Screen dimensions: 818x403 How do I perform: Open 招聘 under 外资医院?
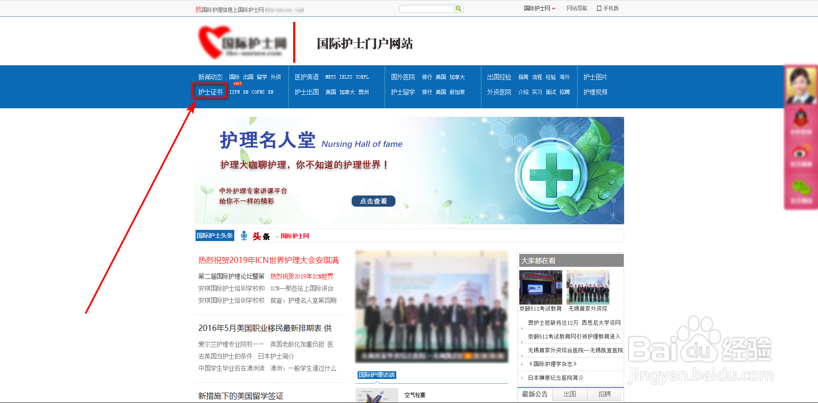click(564, 92)
